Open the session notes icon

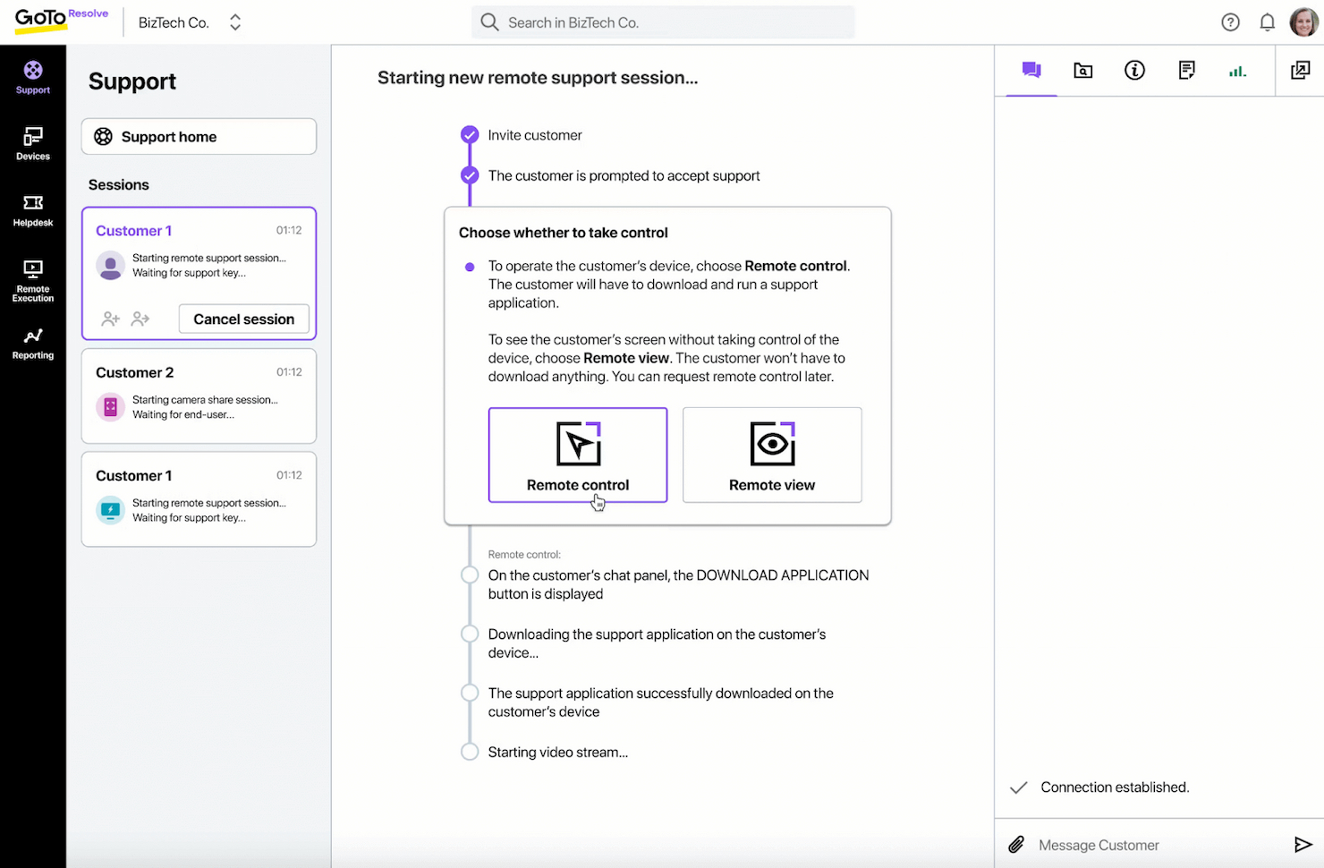[x=1186, y=70]
